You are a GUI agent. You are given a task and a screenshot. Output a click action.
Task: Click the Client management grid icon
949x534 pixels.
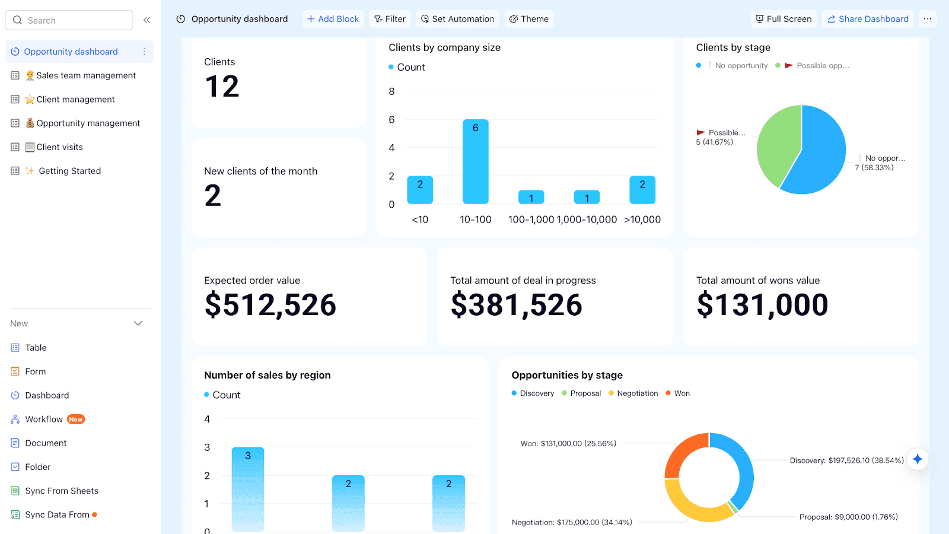pyautogui.click(x=15, y=99)
